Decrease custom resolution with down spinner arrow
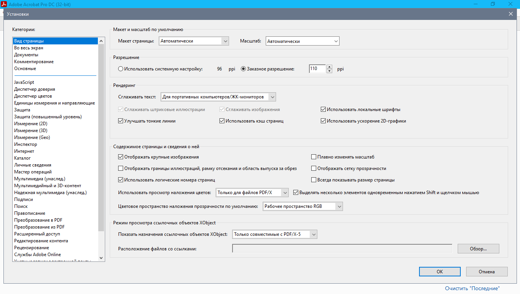Screen dimensions: 520x294 pyautogui.click(x=329, y=71)
